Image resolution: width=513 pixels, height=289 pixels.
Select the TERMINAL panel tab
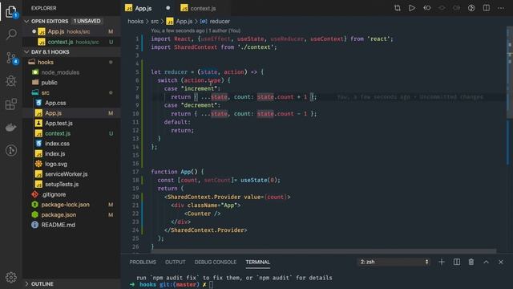coord(257,263)
